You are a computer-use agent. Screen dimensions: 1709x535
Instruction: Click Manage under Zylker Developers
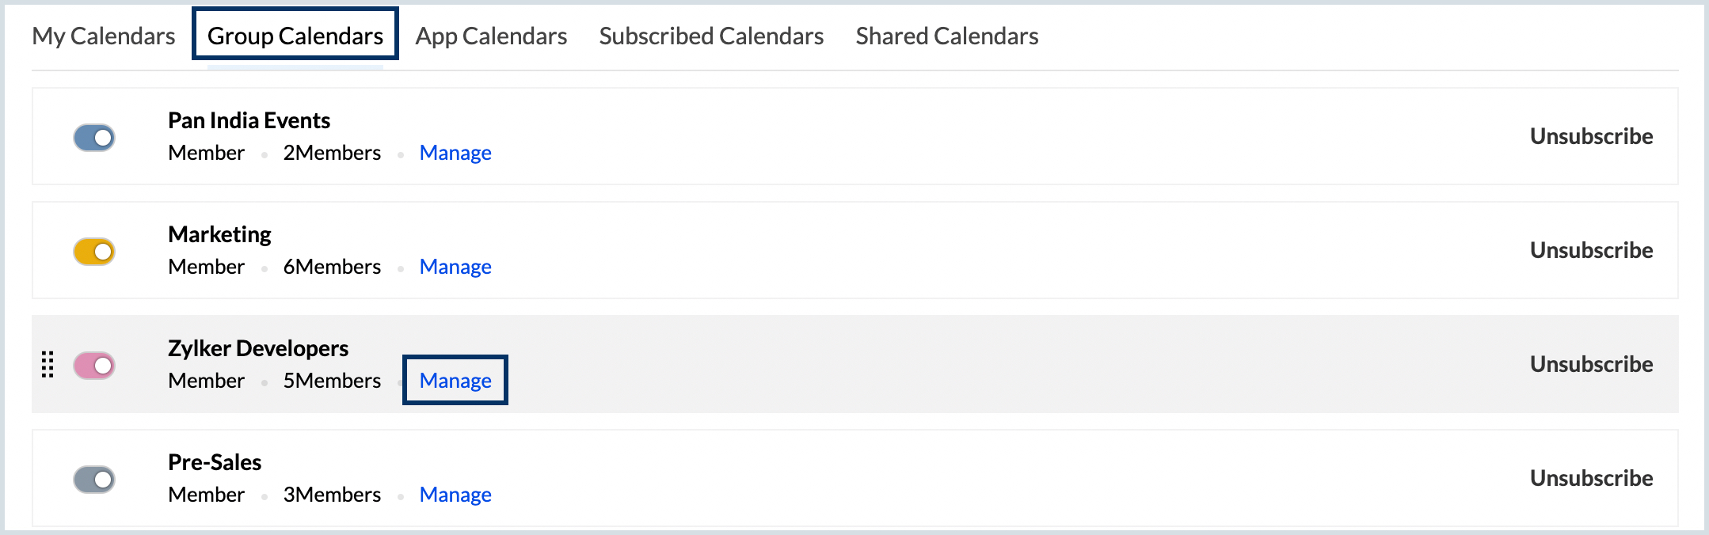[455, 381]
